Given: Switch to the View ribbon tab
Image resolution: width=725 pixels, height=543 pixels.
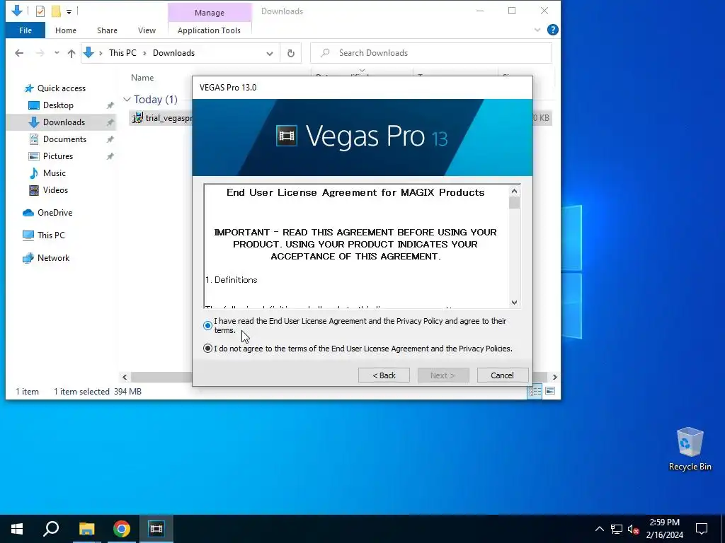Looking at the screenshot, I should point(147,30).
